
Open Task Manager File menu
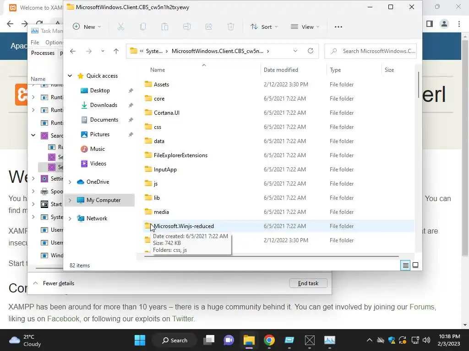point(35,43)
